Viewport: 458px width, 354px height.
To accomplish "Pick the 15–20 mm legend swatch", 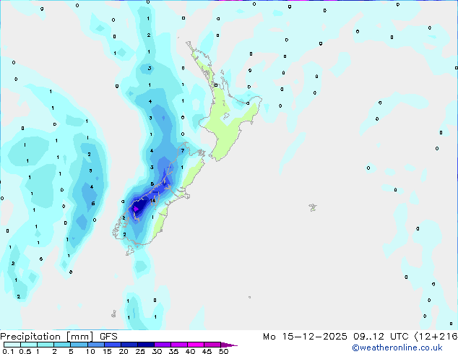I will click(x=113, y=345).
